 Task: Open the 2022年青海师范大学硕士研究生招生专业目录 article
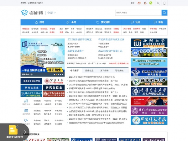point(90,115)
